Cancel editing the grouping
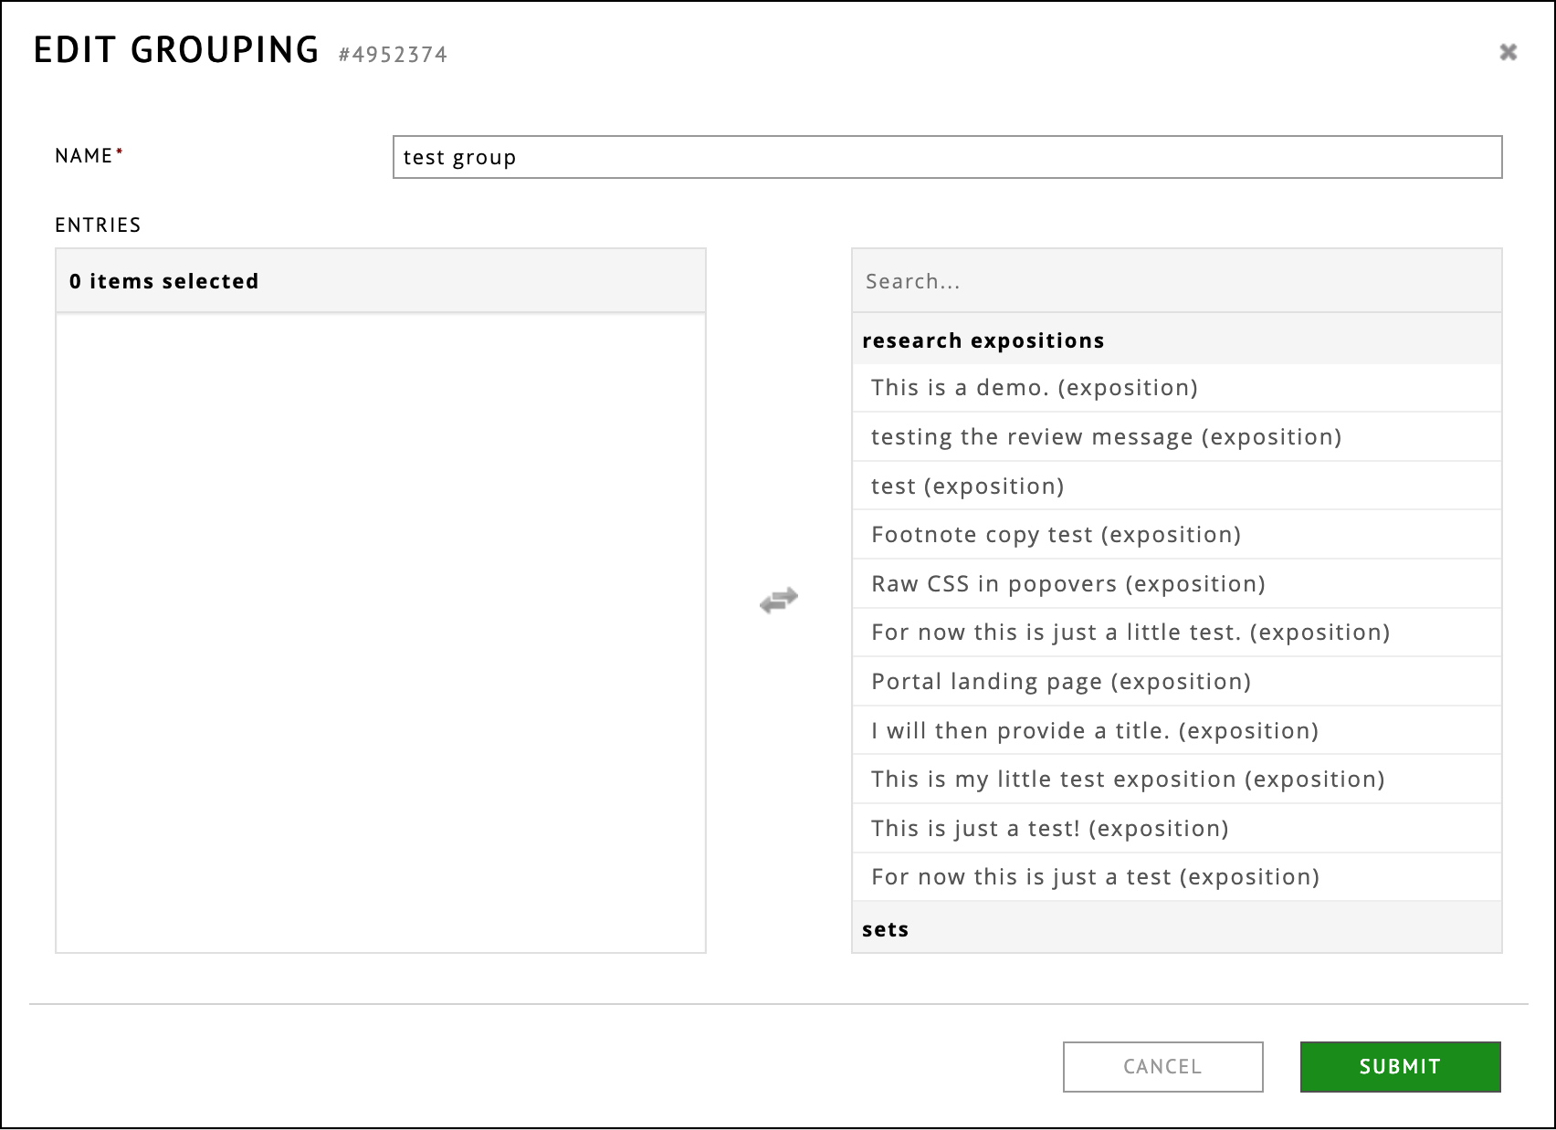The image size is (1556, 1130). coord(1162,1066)
